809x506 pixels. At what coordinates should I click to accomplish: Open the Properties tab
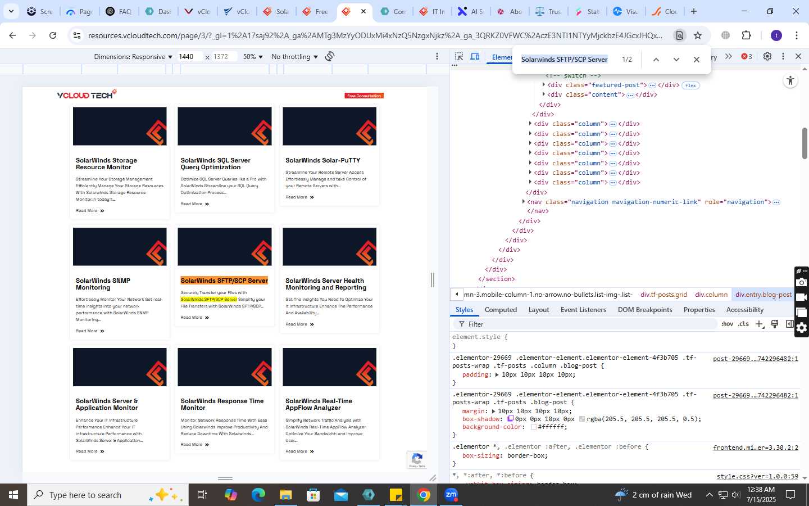point(699,310)
